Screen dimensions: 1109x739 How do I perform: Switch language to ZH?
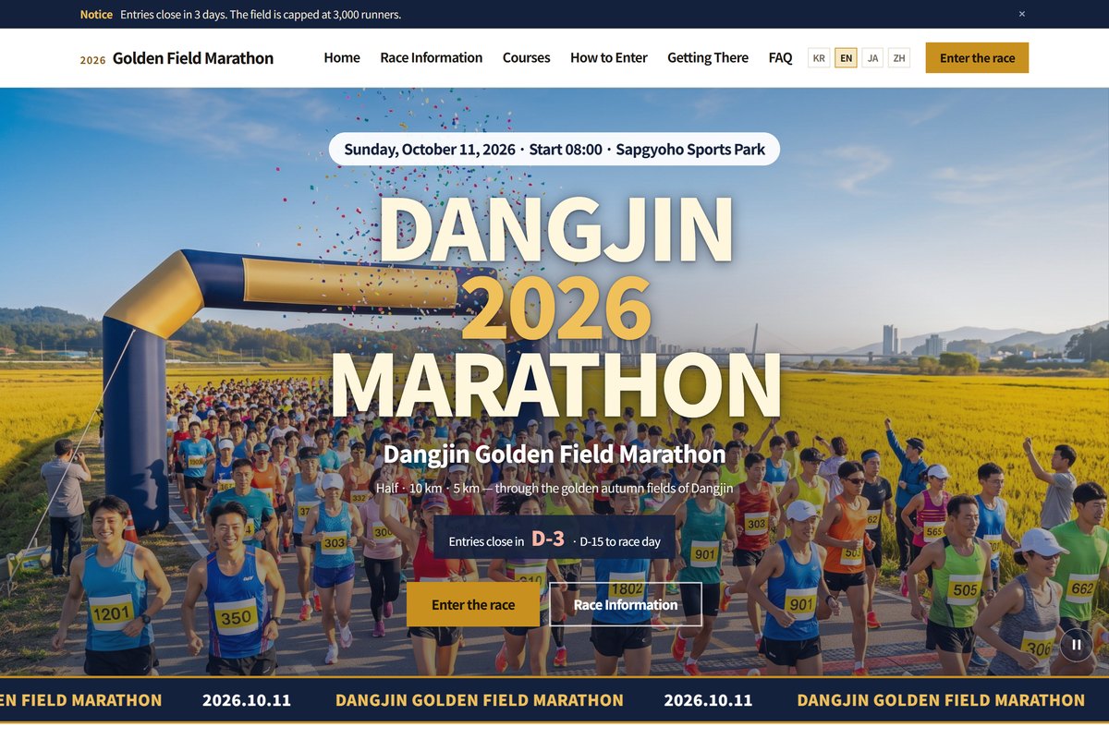pos(899,58)
